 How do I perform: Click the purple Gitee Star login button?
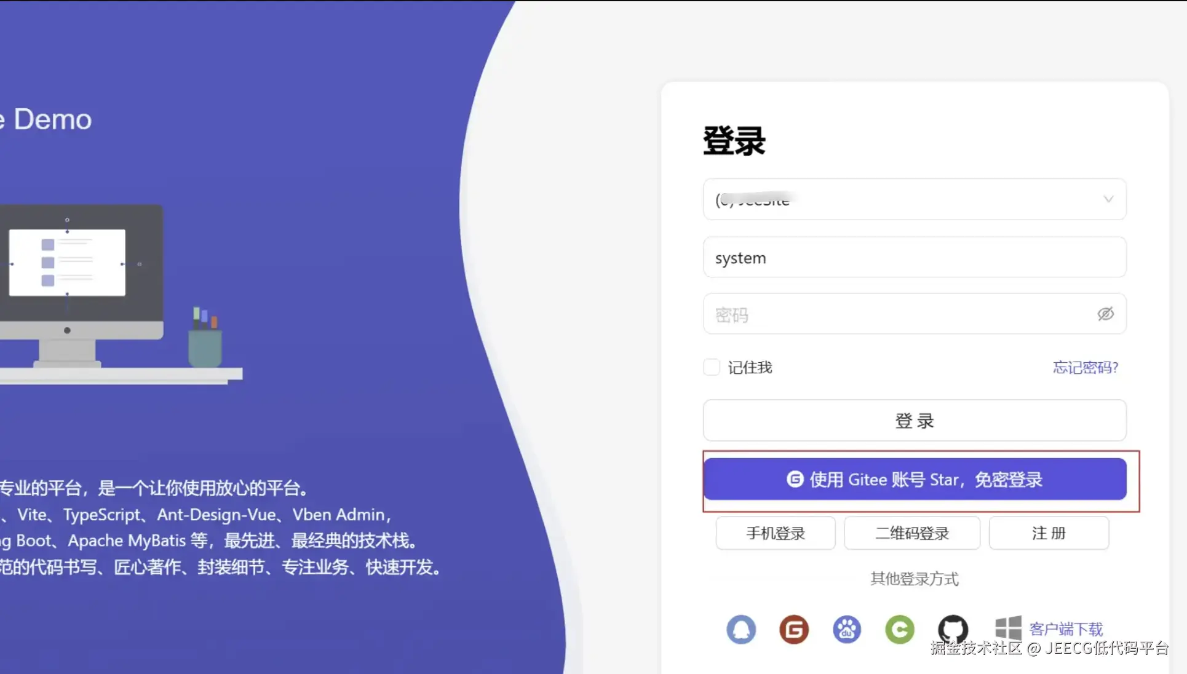pyautogui.click(x=915, y=479)
